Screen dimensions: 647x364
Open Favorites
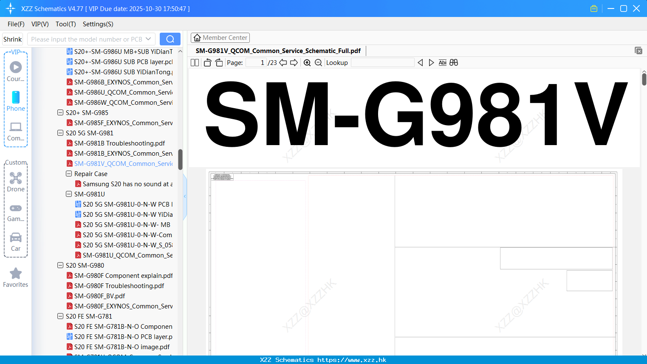[16, 277]
